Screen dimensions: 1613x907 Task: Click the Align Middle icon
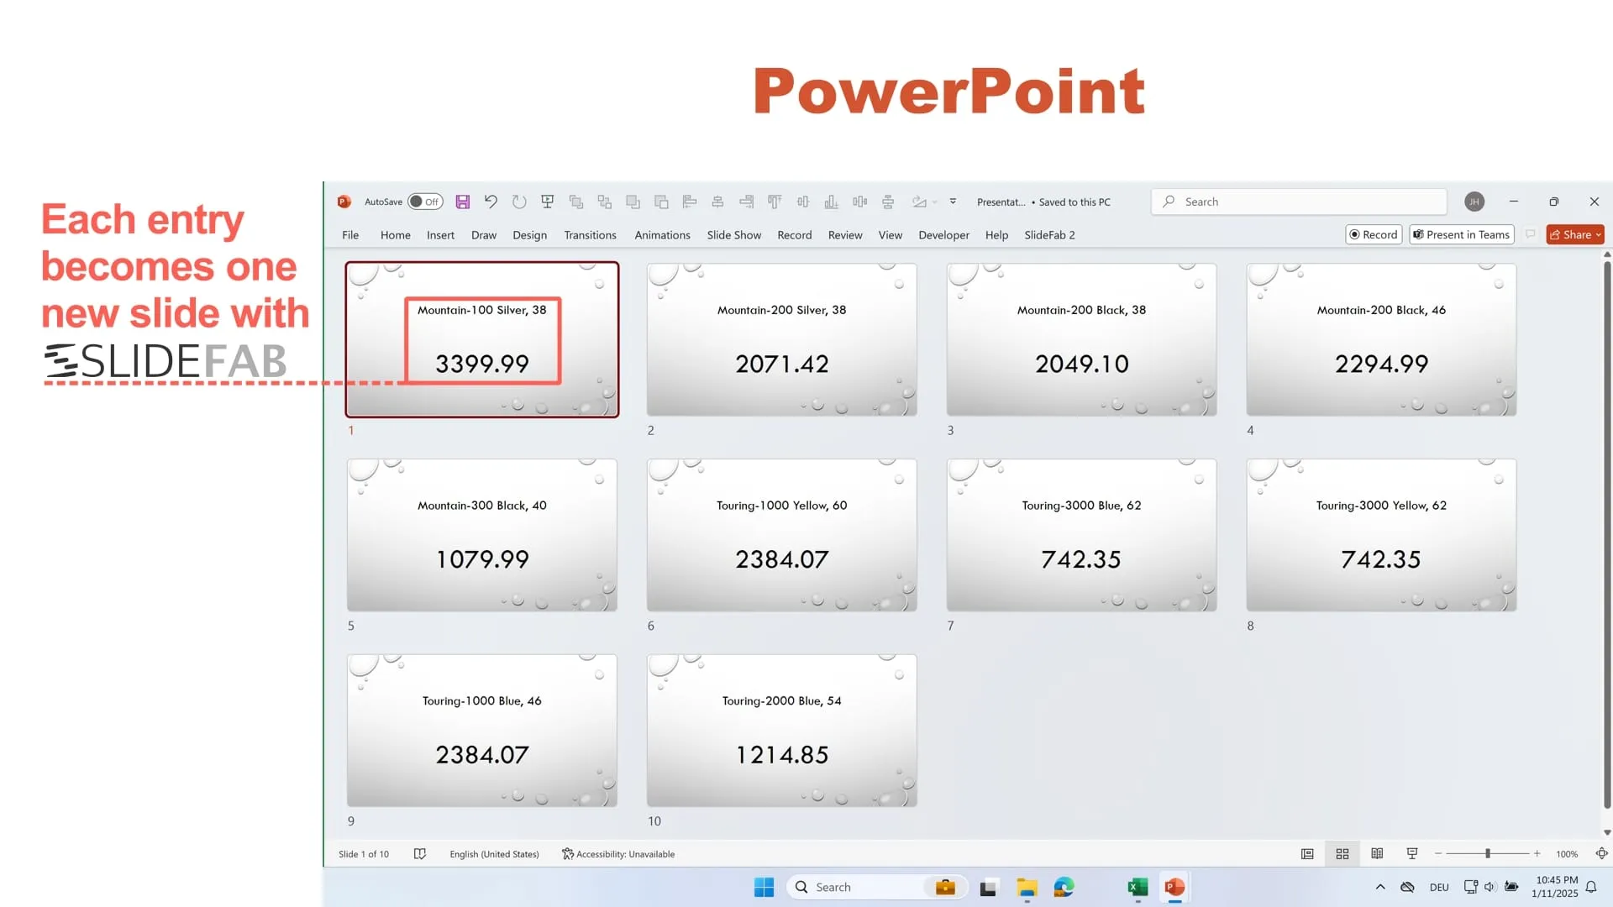pos(803,202)
